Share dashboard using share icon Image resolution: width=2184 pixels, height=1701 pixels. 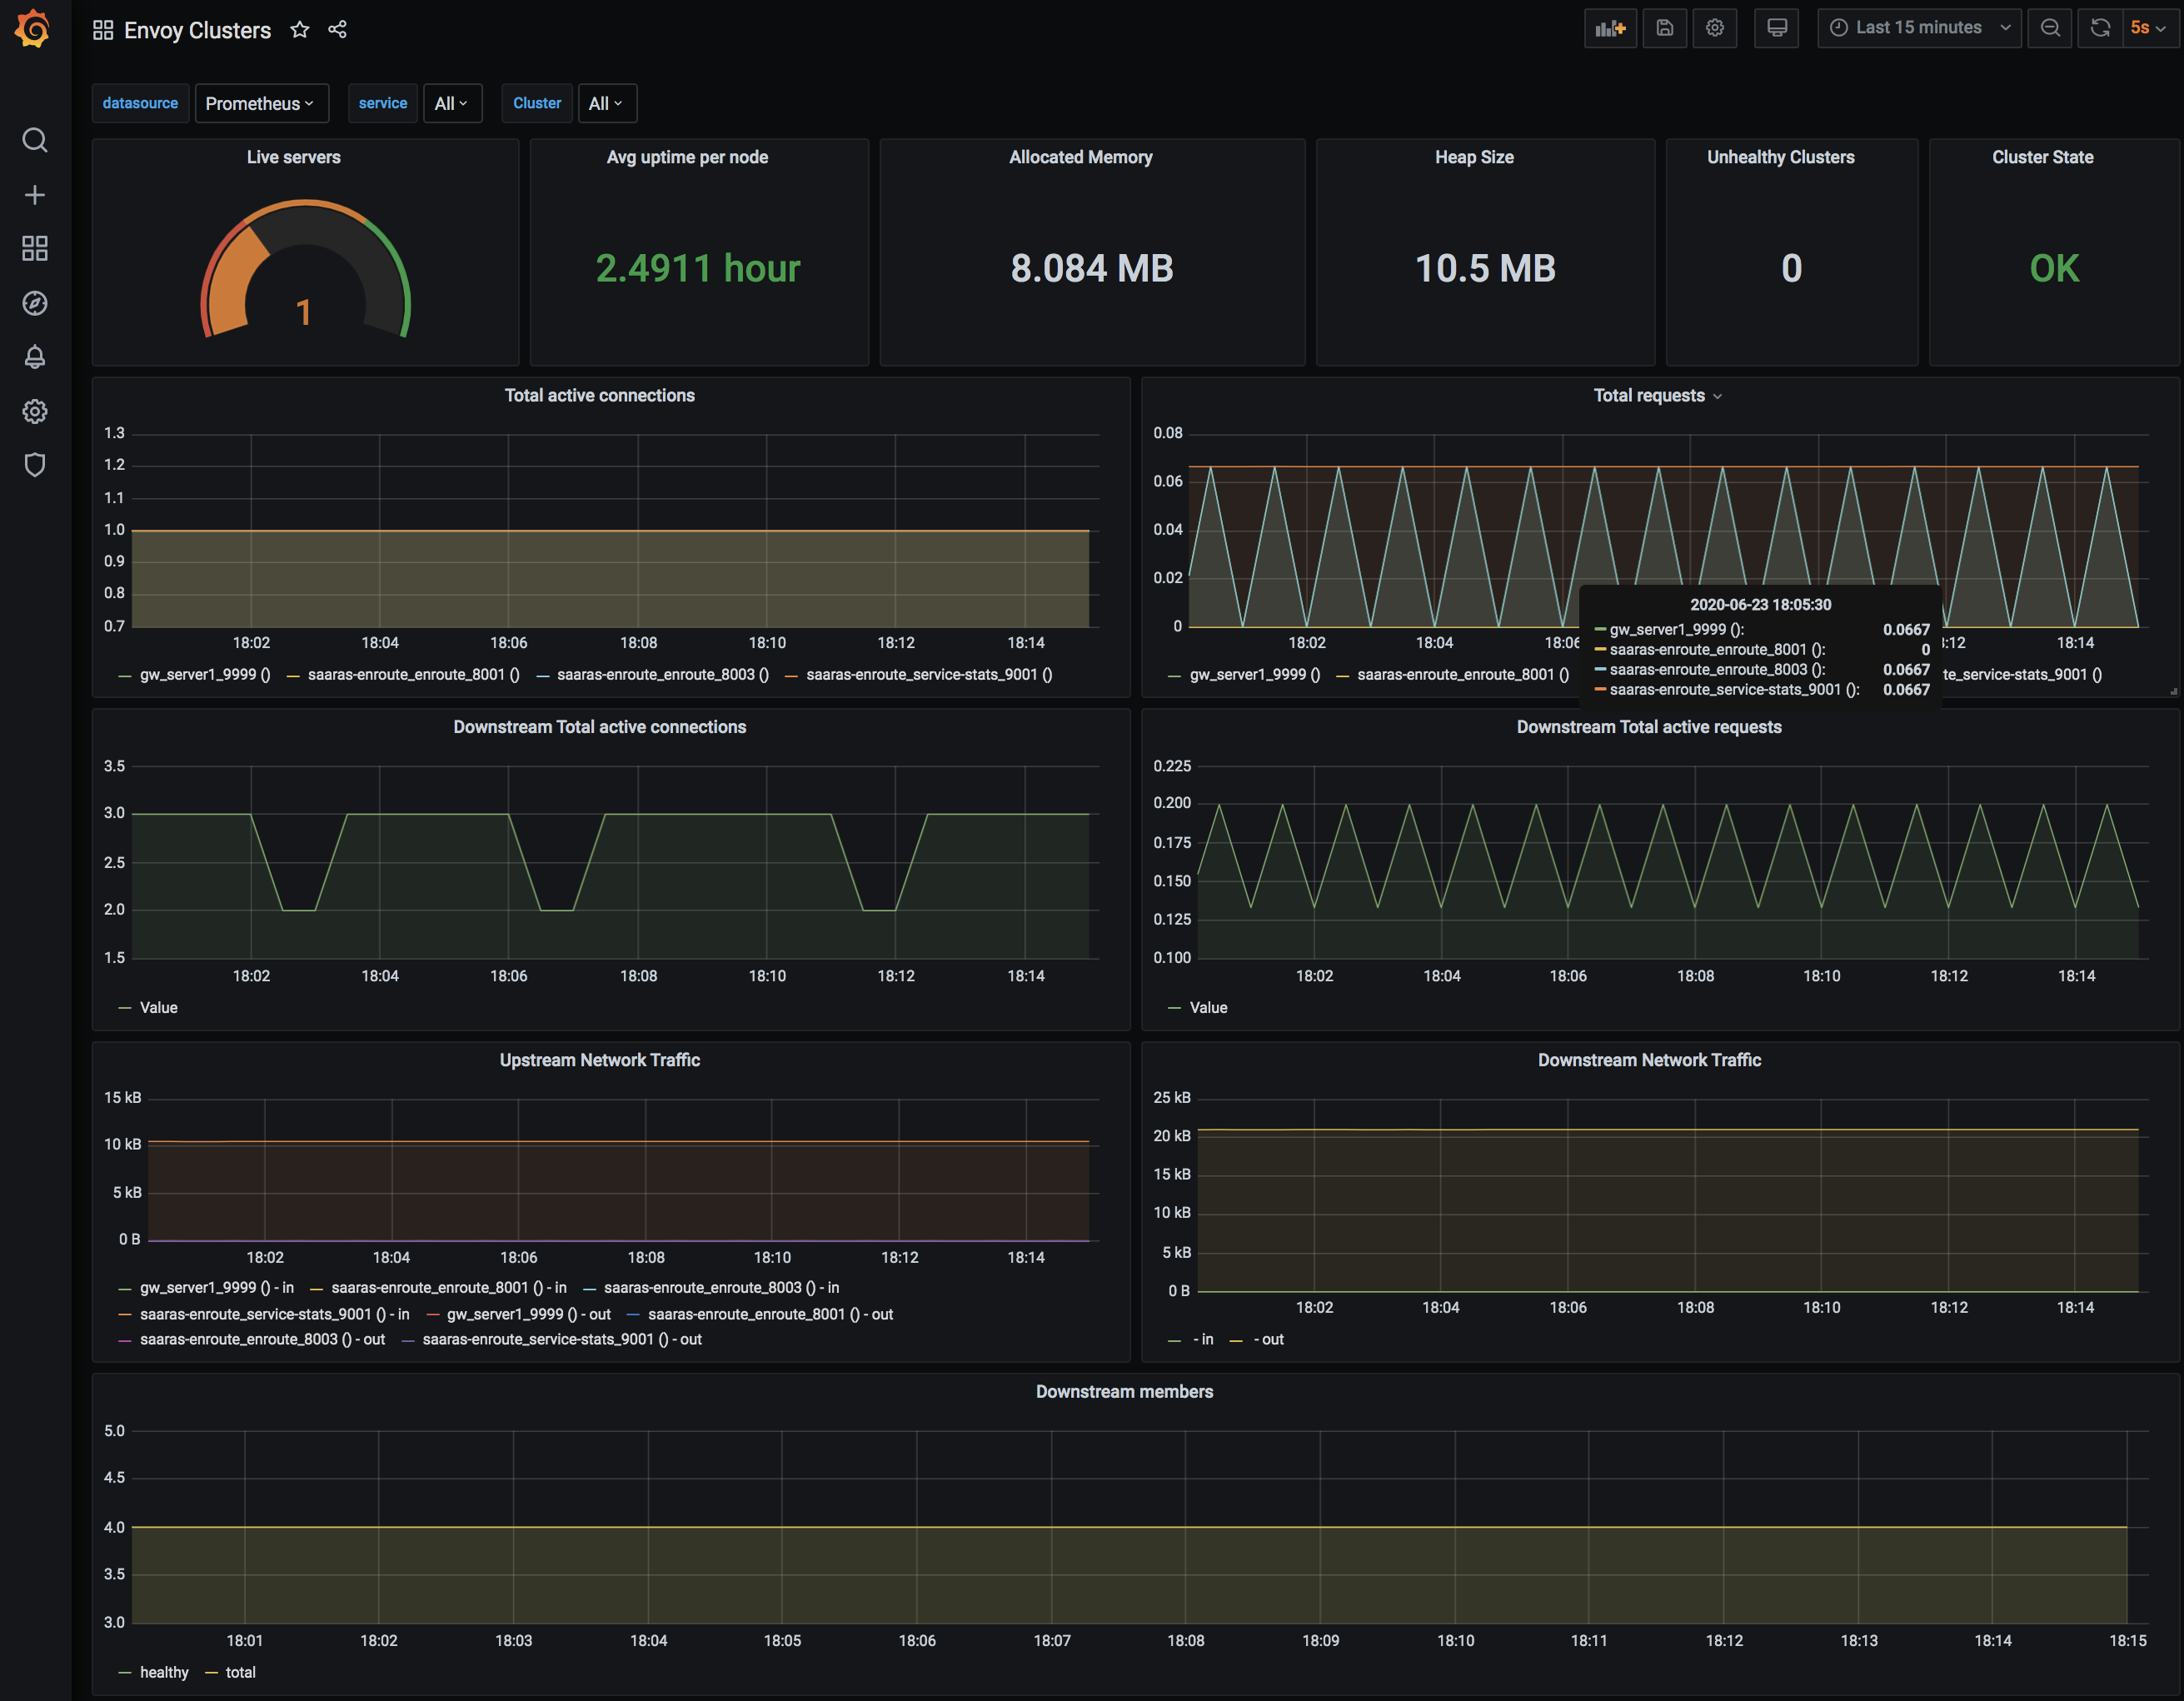tap(337, 30)
